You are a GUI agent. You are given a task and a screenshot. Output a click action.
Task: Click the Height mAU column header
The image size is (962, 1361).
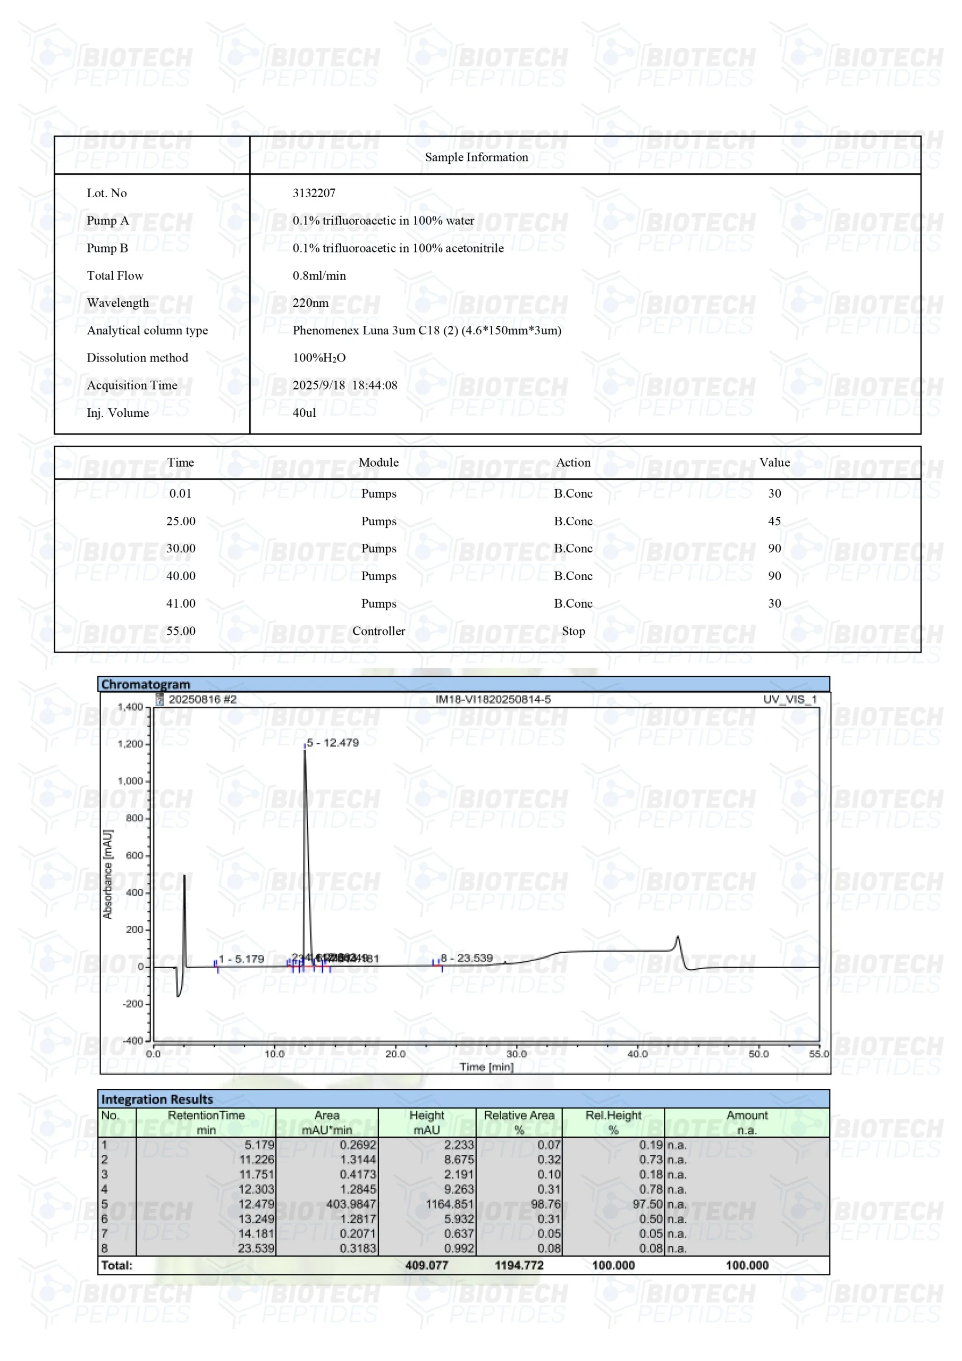426,1122
